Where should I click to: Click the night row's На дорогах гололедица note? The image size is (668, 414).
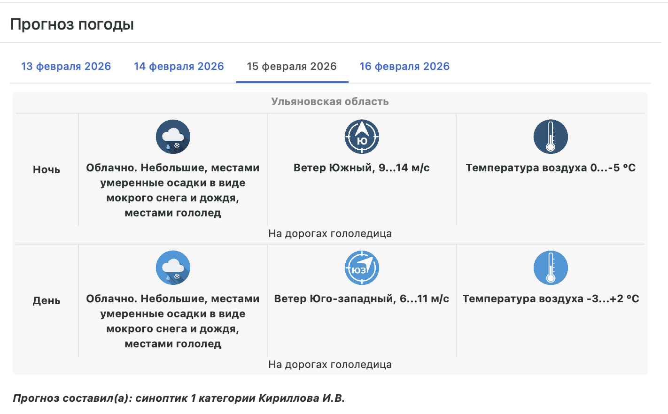coord(330,233)
